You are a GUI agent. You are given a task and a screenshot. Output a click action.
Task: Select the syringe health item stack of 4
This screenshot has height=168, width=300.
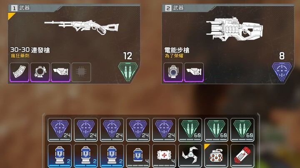coord(164,156)
